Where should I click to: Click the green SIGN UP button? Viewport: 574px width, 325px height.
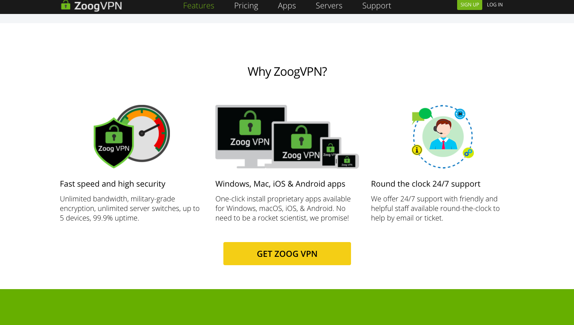(x=469, y=5)
